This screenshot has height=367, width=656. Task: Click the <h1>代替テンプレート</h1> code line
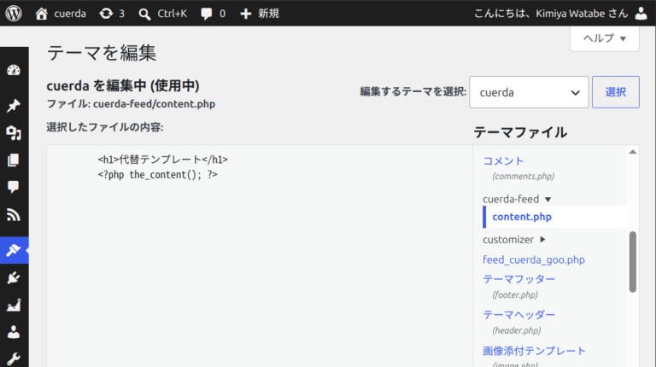point(163,160)
